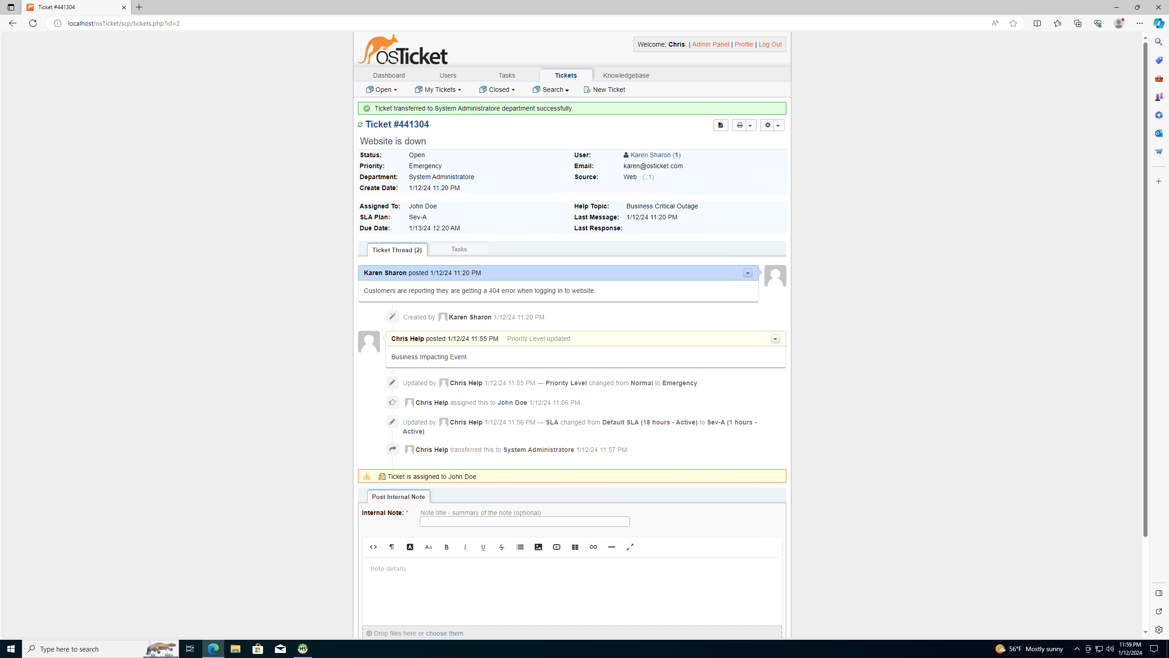Toggle fullscreen mode of note editor
This screenshot has height=658, width=1169.
(x=630, y=547)
